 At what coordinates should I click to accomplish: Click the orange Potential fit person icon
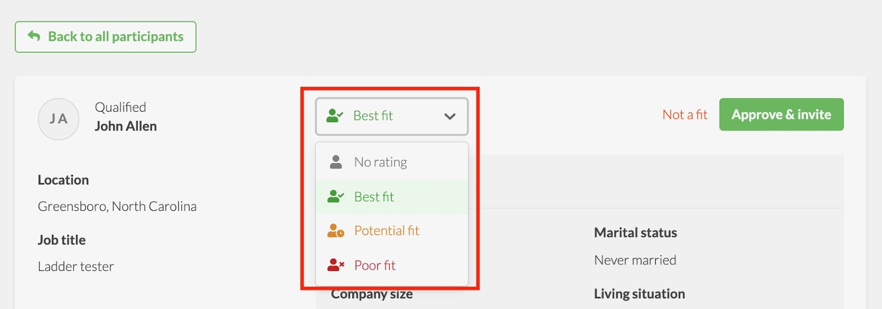pyautogui.click(x=335, y=231)
